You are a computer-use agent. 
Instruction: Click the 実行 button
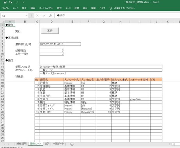click(x=50, y=31)
